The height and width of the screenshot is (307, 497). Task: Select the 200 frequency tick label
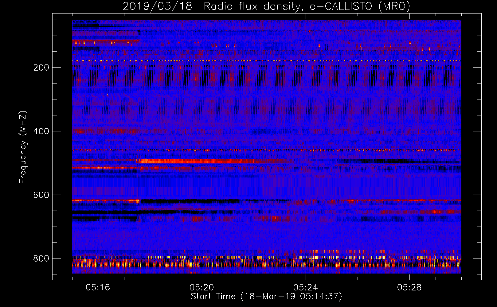click(x=41, y=68)
